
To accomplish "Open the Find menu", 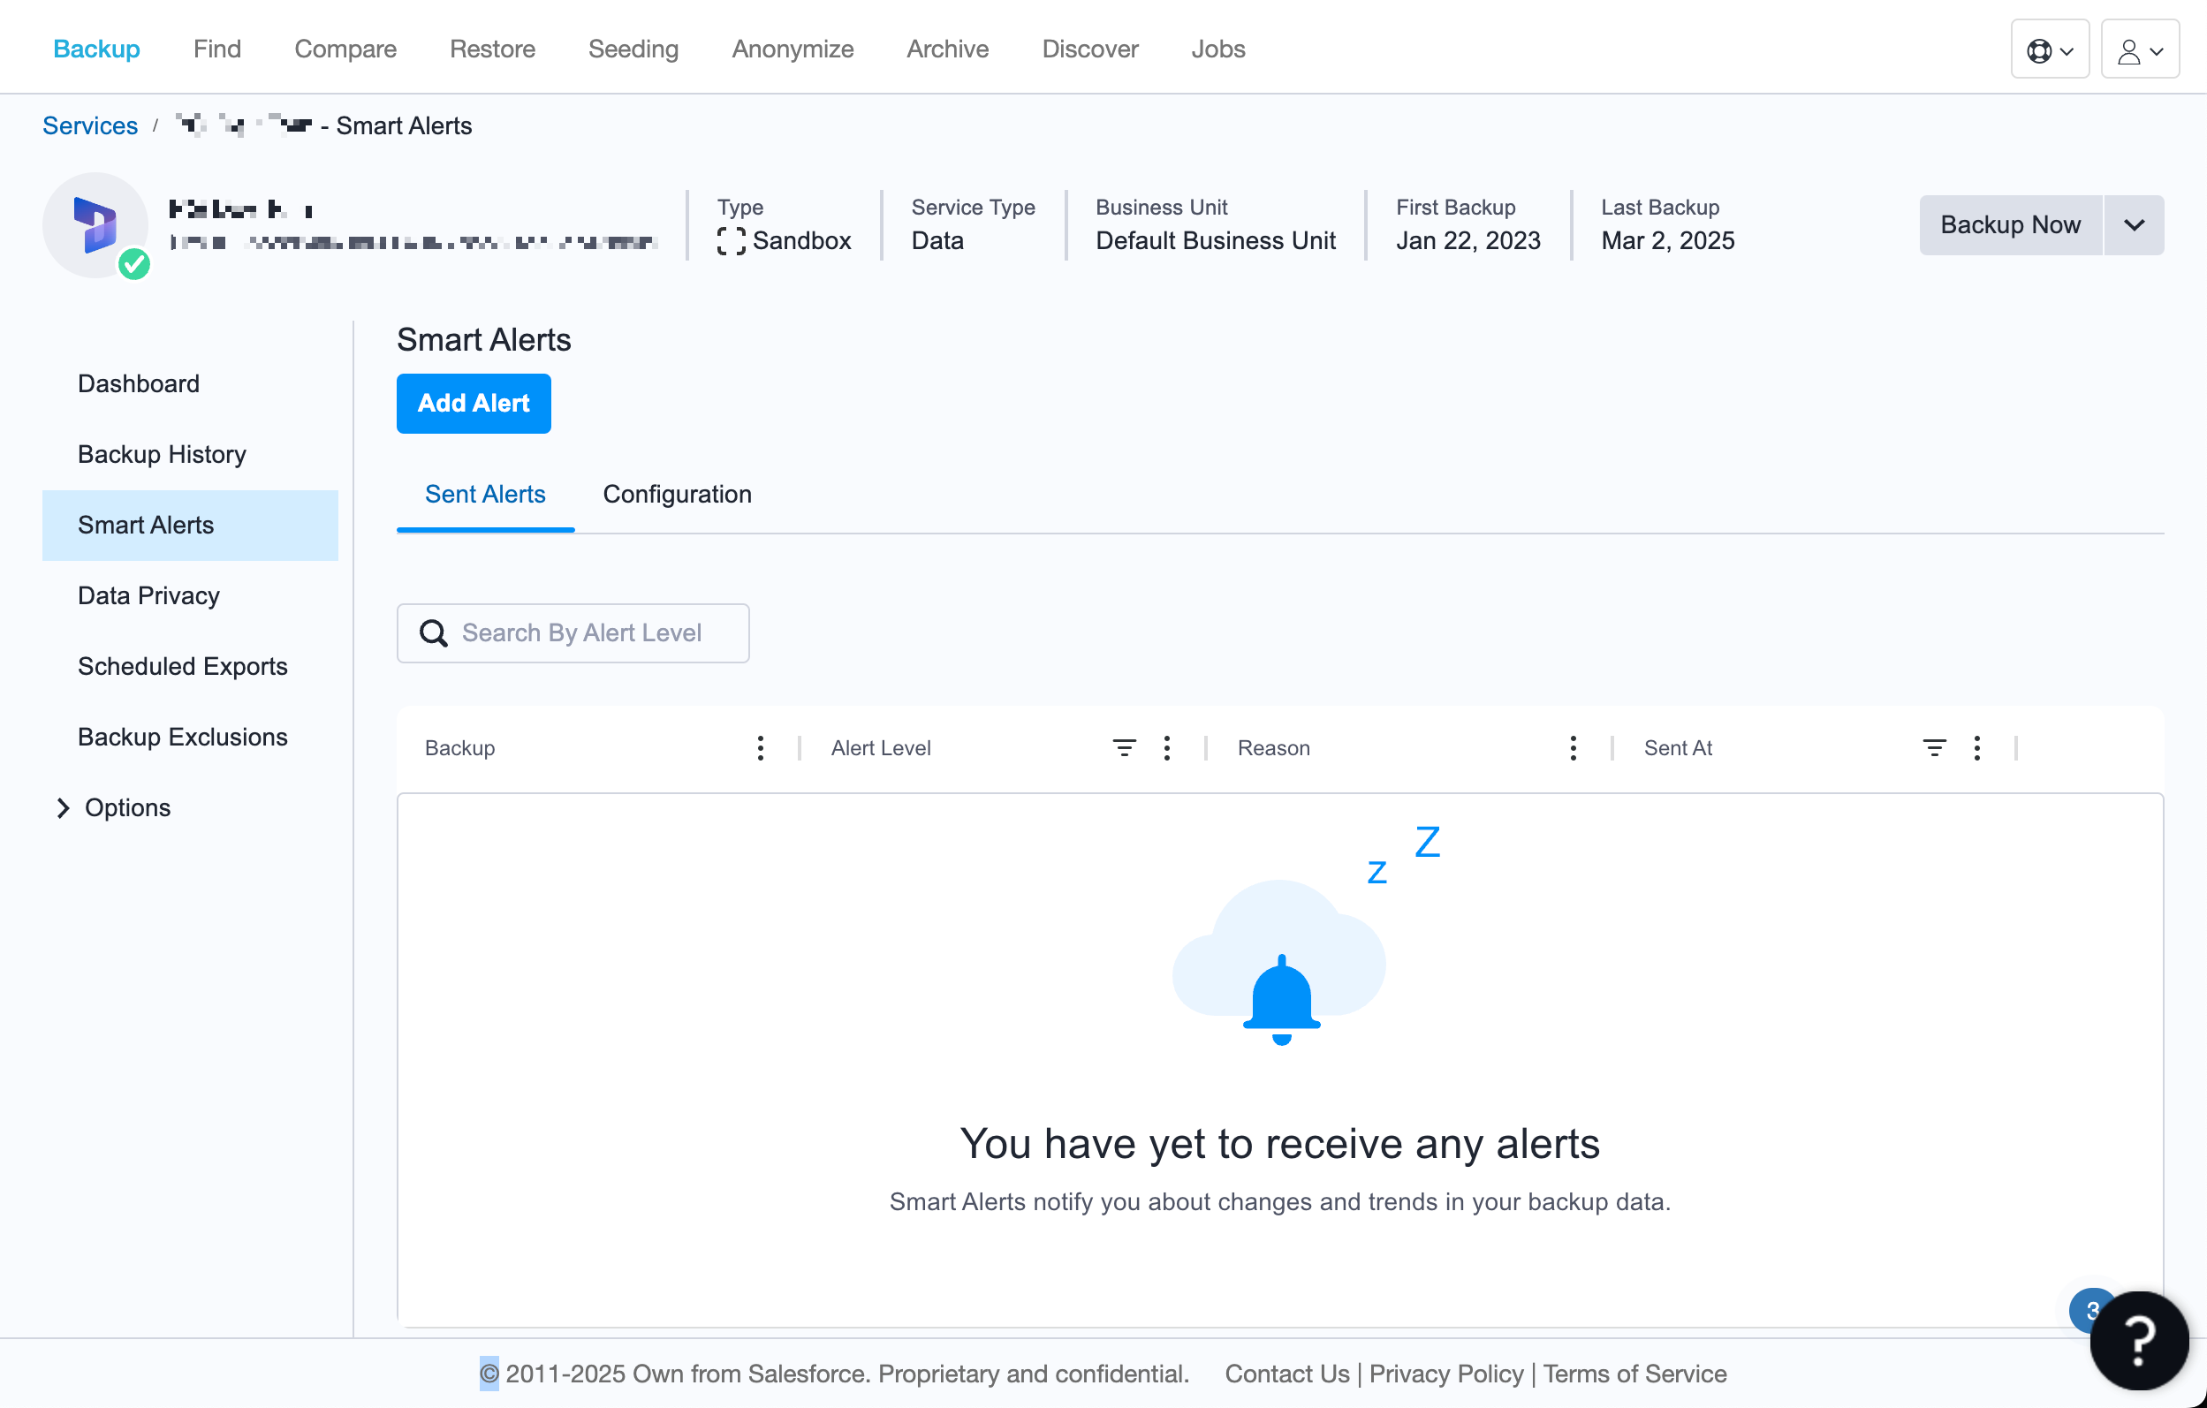I will point(216,49).
